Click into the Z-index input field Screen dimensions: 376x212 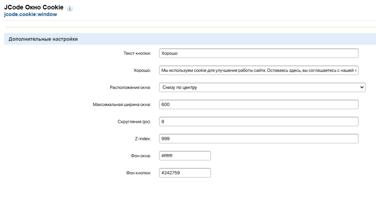[258, 139]
